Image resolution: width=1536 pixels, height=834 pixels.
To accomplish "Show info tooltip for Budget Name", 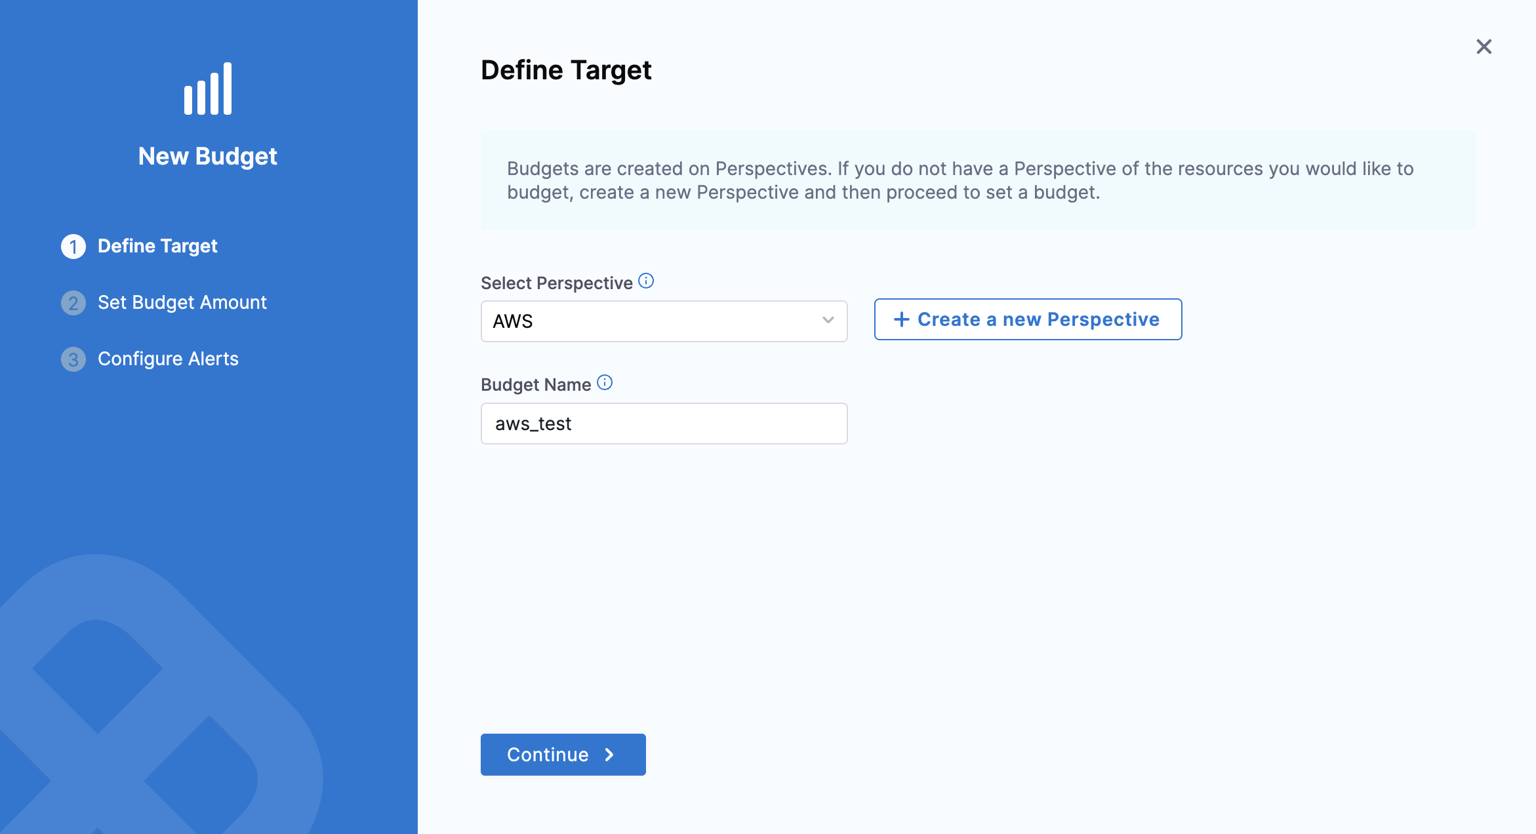I will coord(605,383).
